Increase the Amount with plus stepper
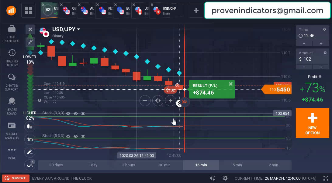Screen dimensions: 332x183 321,67
